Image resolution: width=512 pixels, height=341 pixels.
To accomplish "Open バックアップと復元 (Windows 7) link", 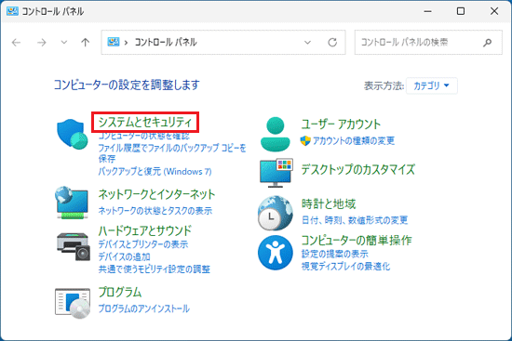I will coord(155,172).
